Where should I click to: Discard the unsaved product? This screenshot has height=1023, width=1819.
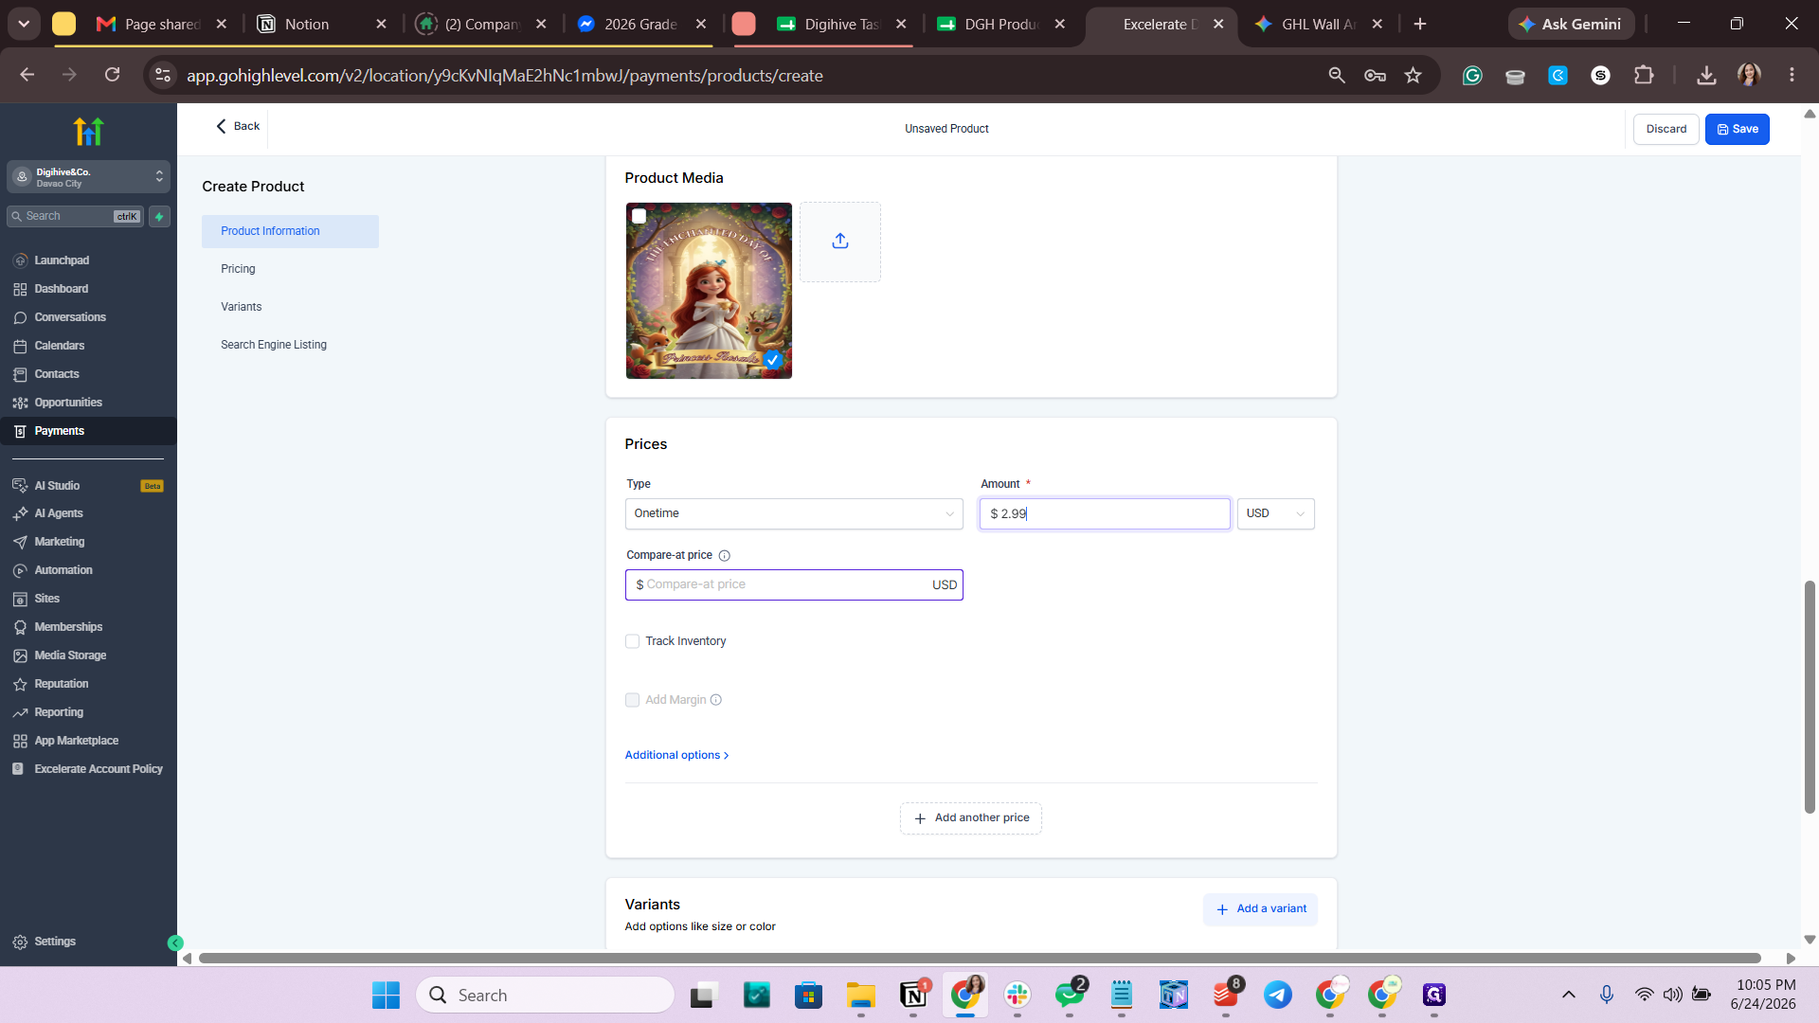(x=1666, y=130)
